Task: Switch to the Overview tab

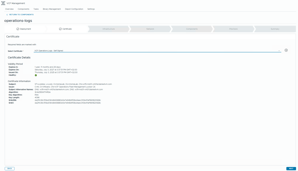Action: [x=9, y=9]
